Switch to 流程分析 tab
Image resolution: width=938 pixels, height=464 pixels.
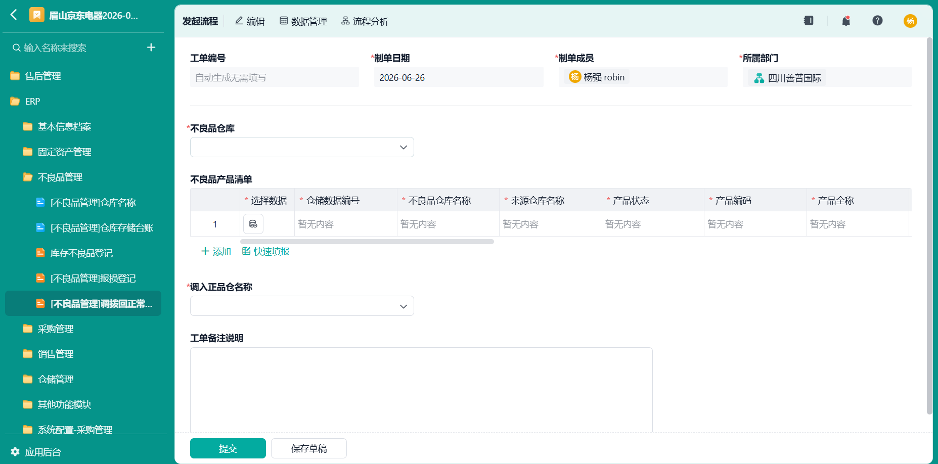click(365, 21)
